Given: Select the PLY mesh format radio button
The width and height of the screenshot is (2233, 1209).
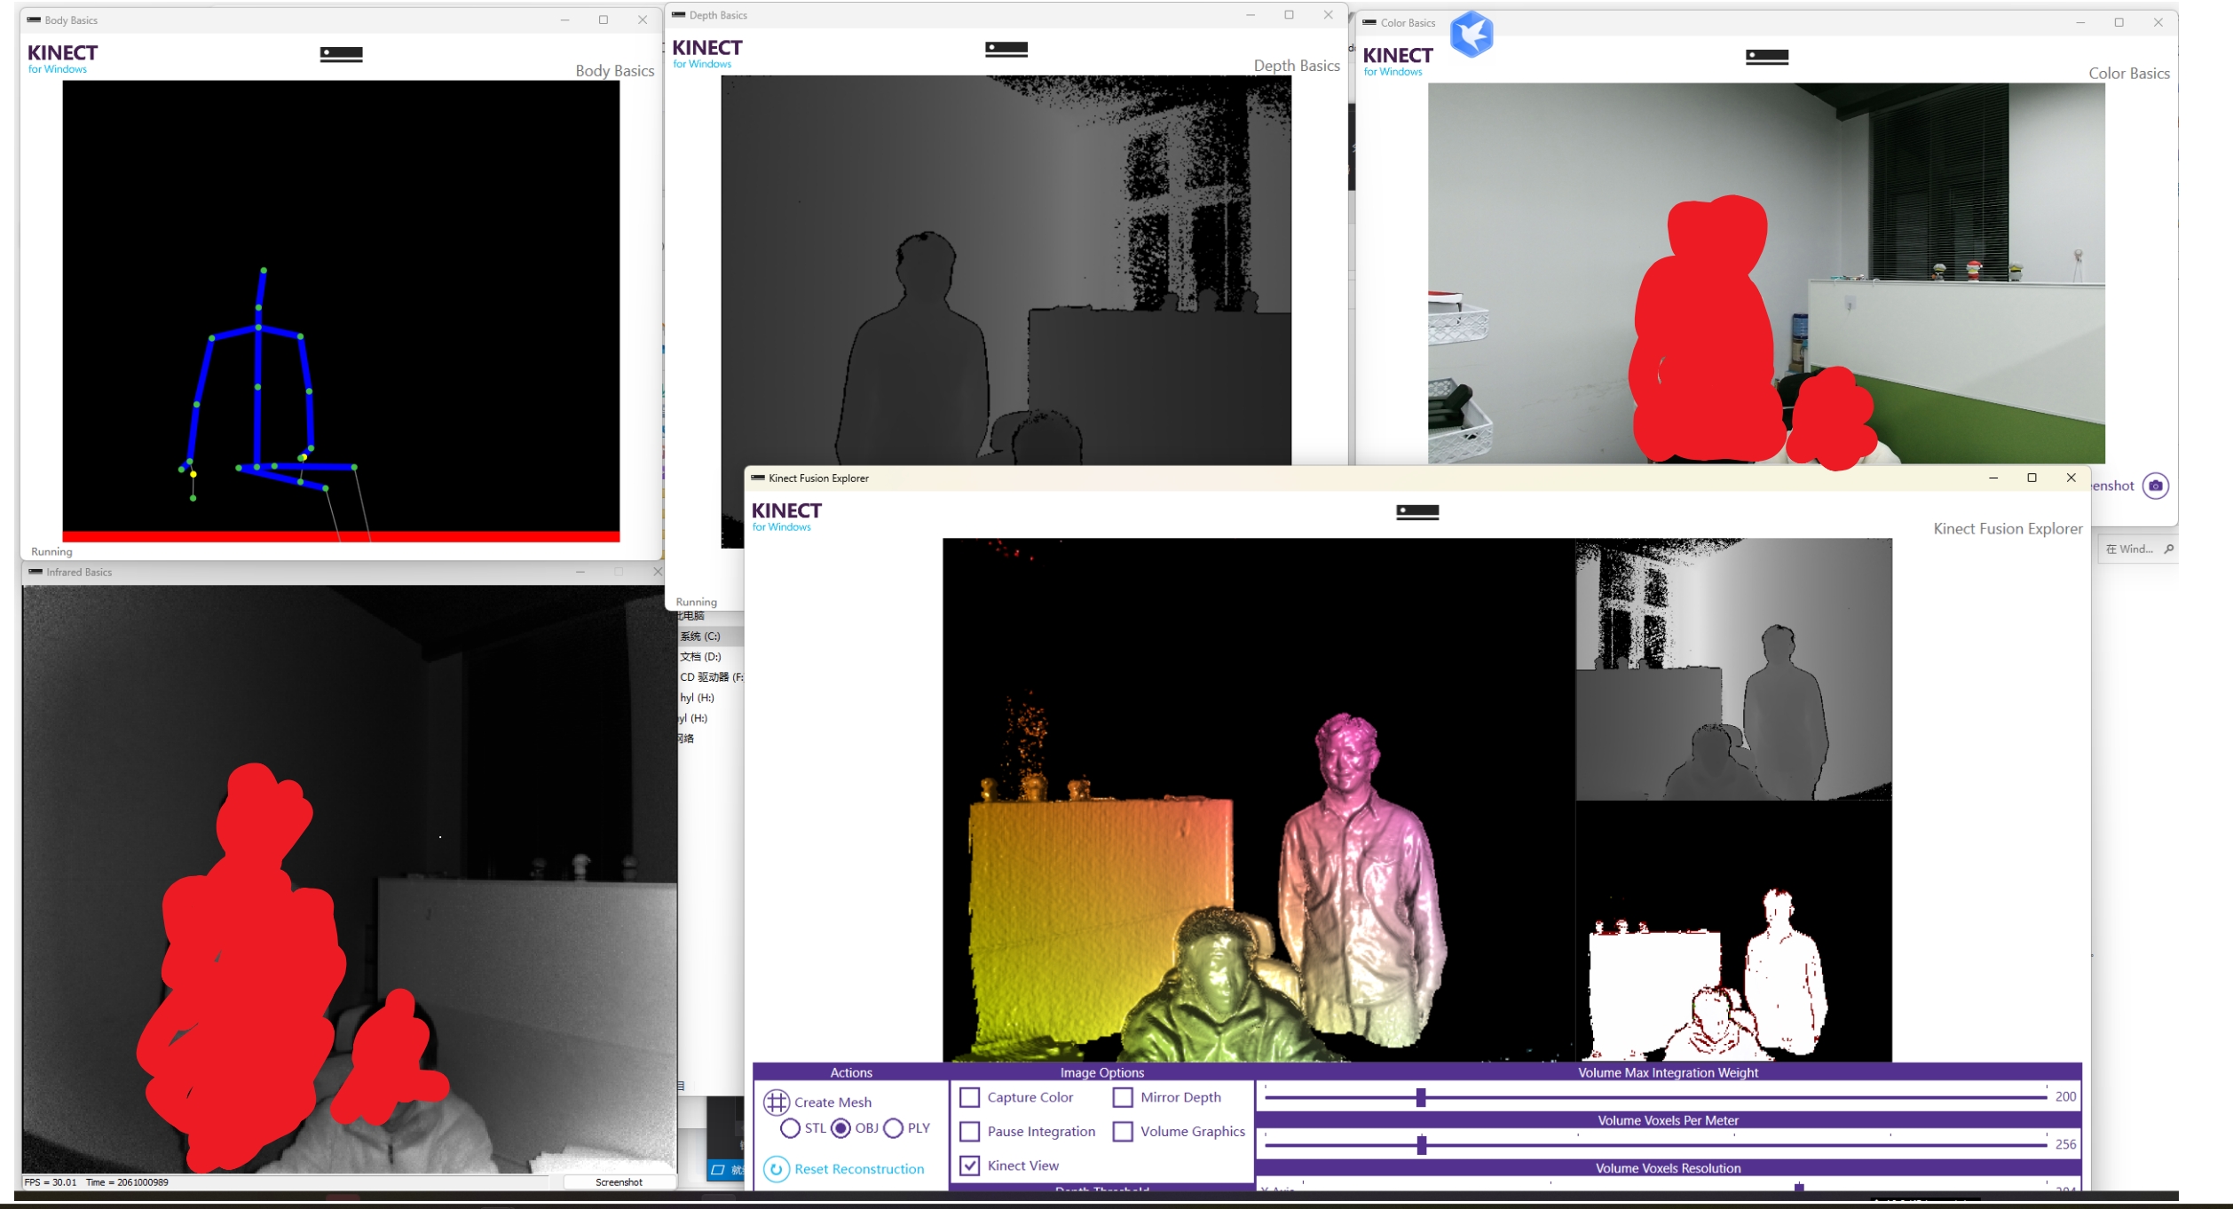Looking at the screenshot, I should (894, 1128).
